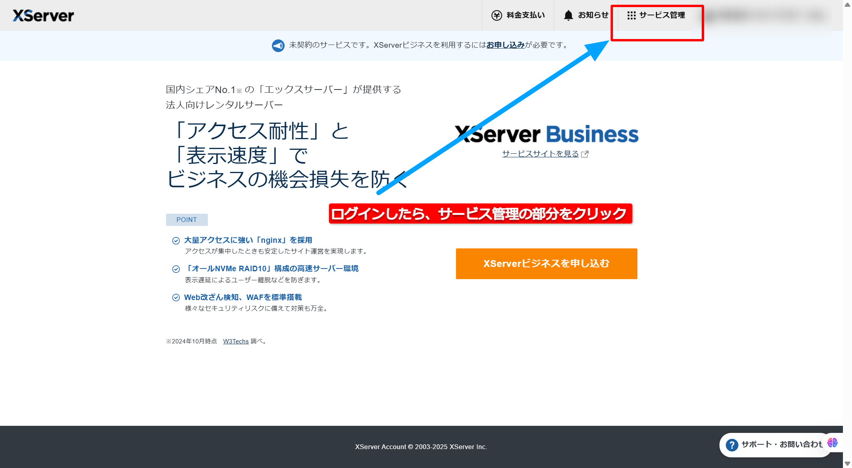Click the XServer logo in header
This screenshot has width=852, height=468.
pyautogui.click(x=43, y=15)
